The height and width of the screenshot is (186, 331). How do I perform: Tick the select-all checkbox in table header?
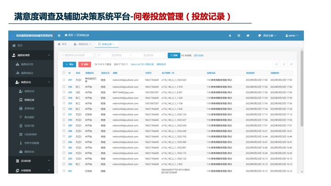[x=64, y=73]
